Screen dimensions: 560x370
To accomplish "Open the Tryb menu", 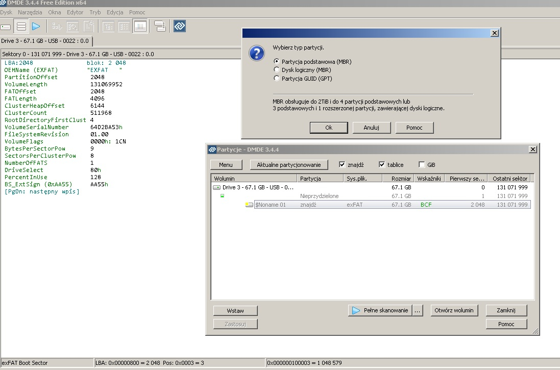I will [95, 12].
